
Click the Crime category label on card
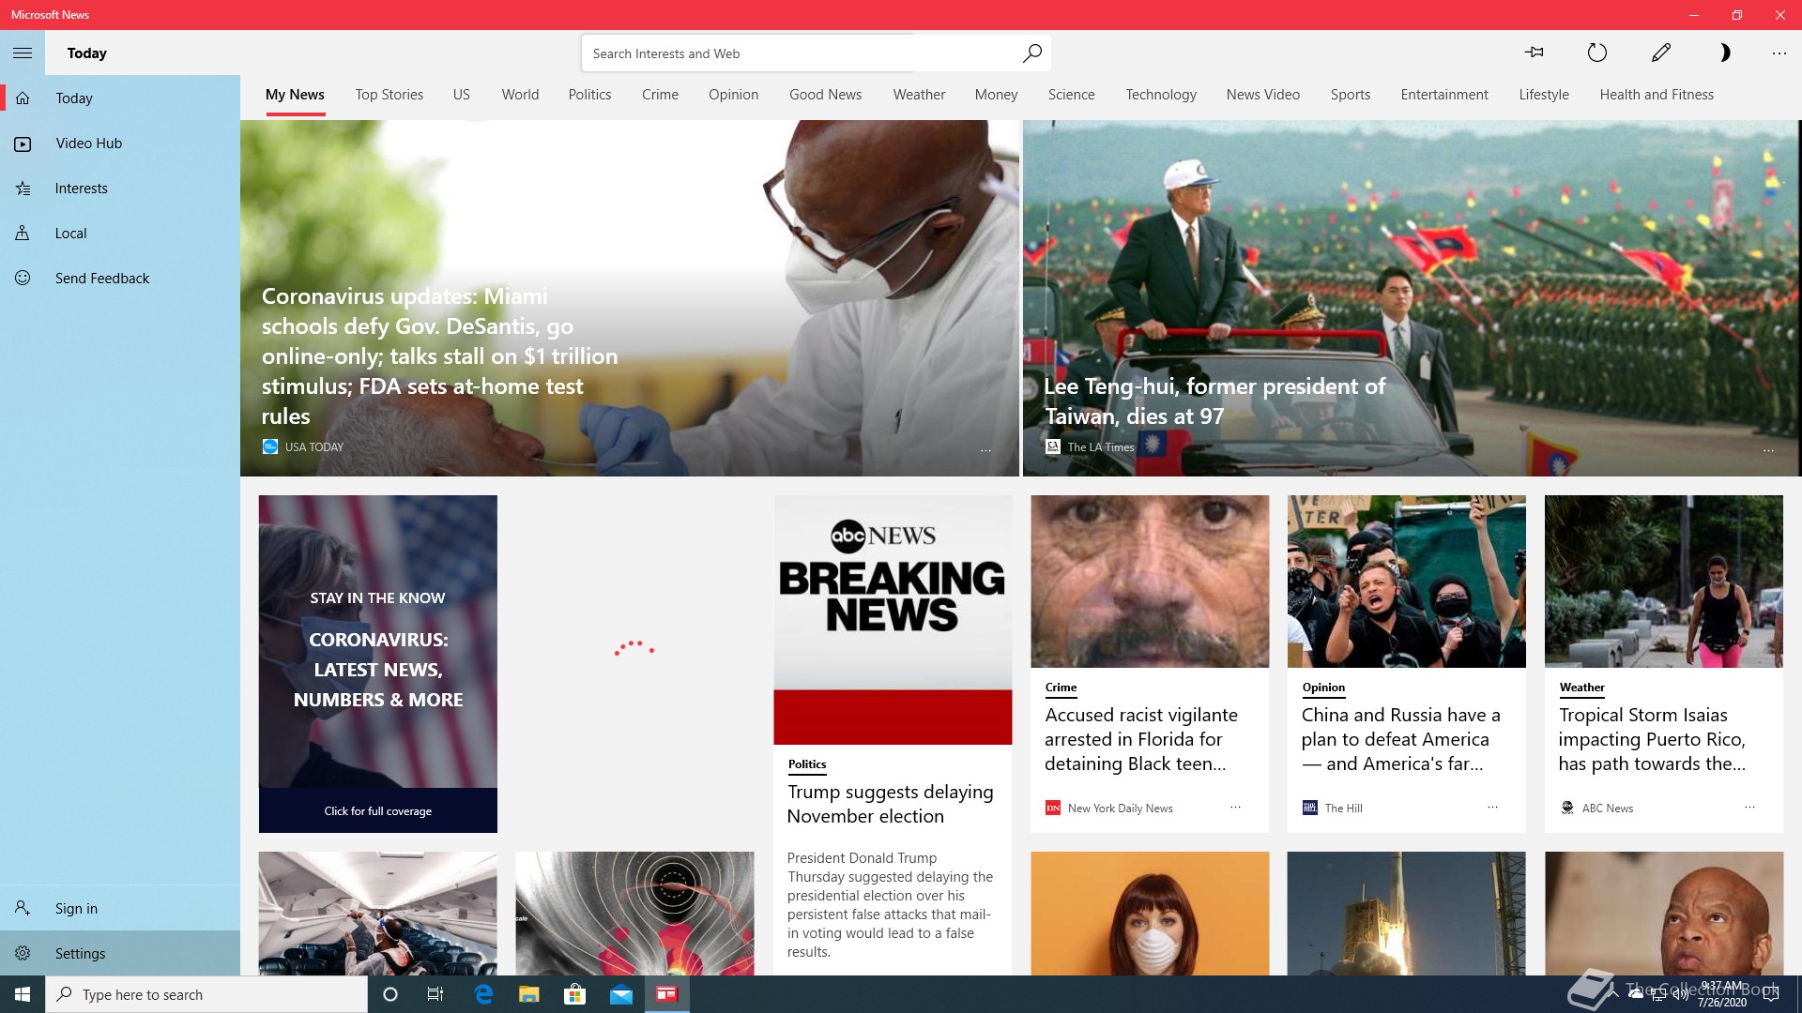click(1061, 688)
